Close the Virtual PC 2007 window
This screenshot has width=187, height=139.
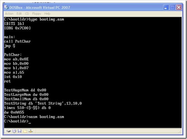(179, 7)
